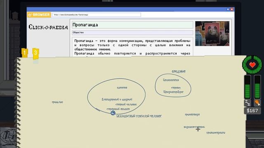Close the browser window

tap(232, 9)
